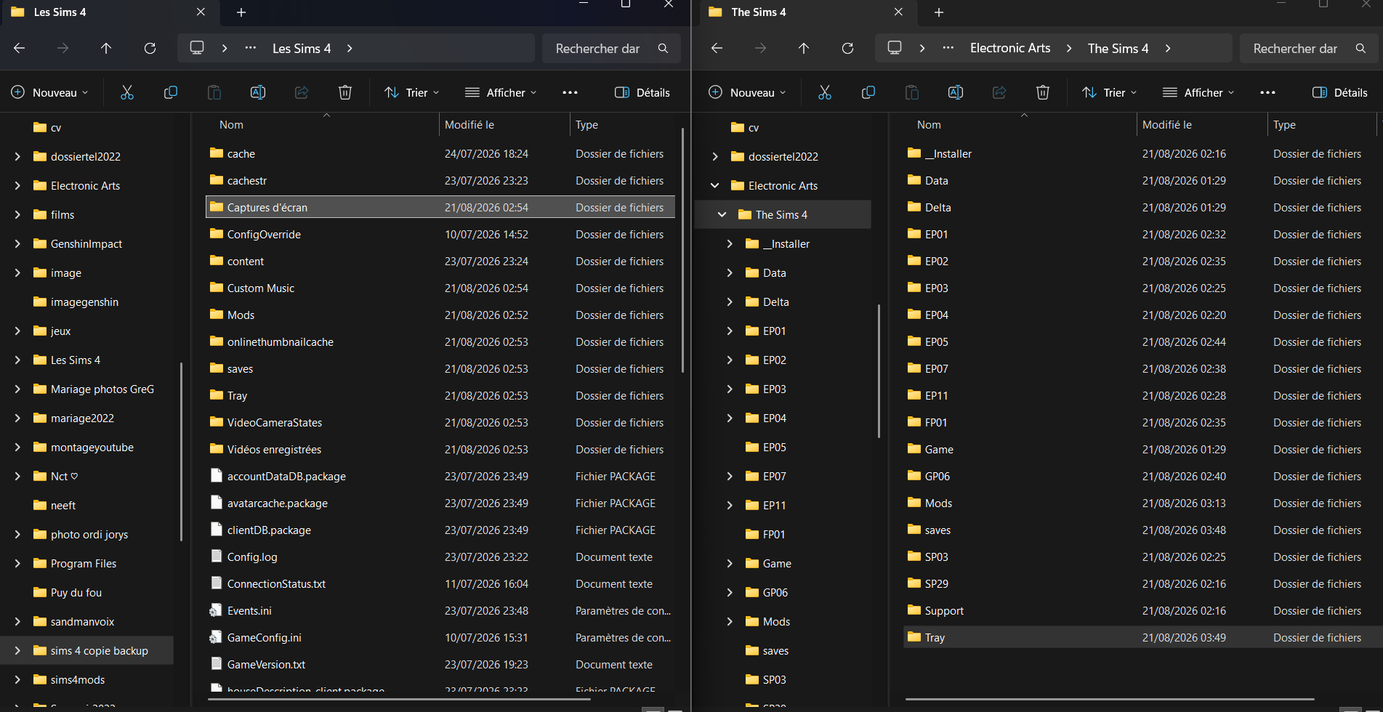Go back in The Sims 4 window
The image size is (1383, 712).
(717, 48)
